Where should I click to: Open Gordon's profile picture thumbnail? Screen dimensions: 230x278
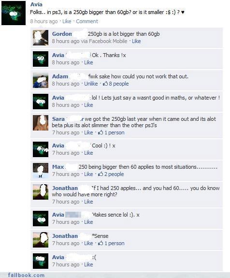pyautogui.click(x=41, y=38)
